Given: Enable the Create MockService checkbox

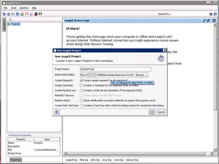Looking at the screenshot, I should (81, 91).
